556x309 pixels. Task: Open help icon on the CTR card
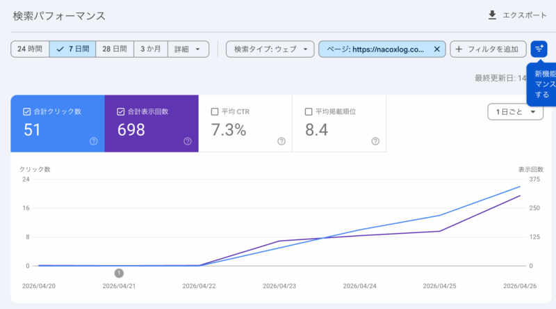coord(281,141)
